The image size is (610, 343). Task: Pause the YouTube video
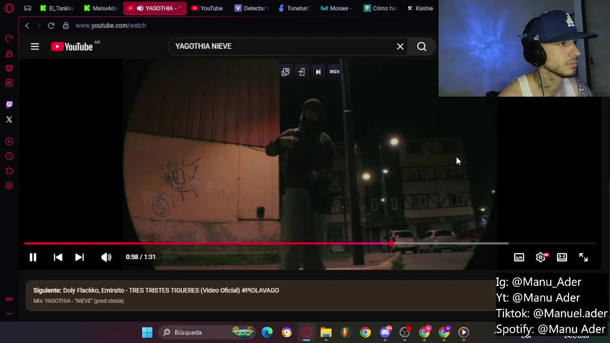pos(33,257)
